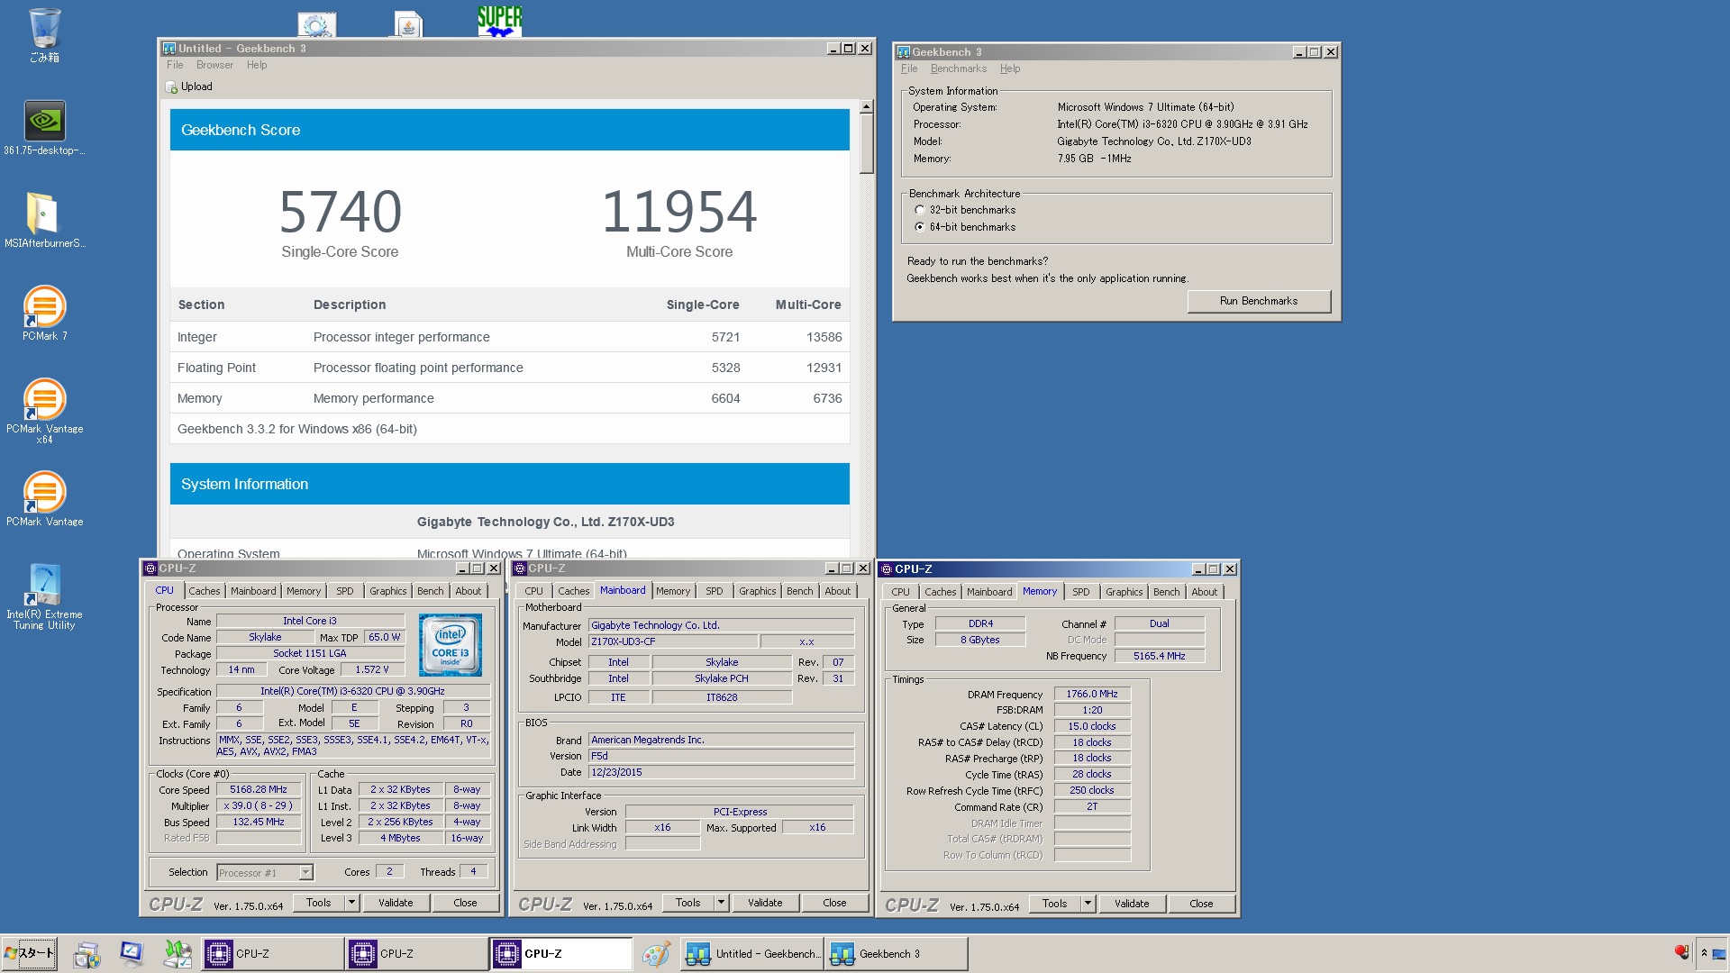Click the DRAM Frequency 1766.0 MHz value

1092,694
